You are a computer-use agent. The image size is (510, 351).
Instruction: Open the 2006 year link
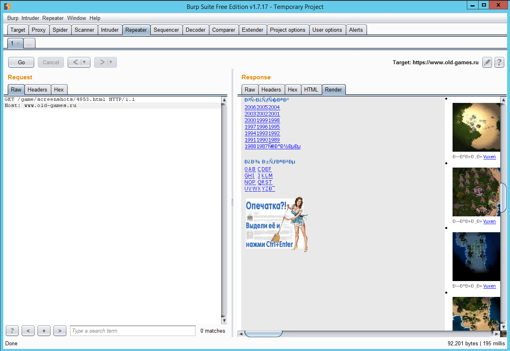click(x=250, y=107)
